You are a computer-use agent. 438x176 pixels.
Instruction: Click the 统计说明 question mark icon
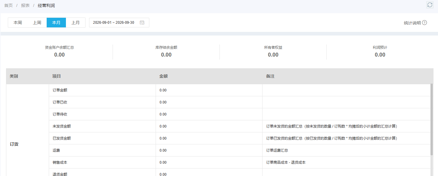(x=424, y=23)
